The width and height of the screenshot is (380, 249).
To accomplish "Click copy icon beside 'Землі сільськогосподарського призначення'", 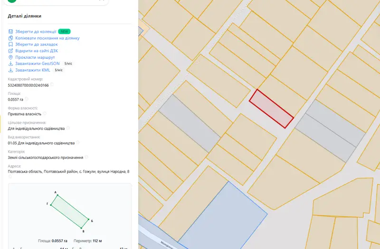I will coord(86,157).
